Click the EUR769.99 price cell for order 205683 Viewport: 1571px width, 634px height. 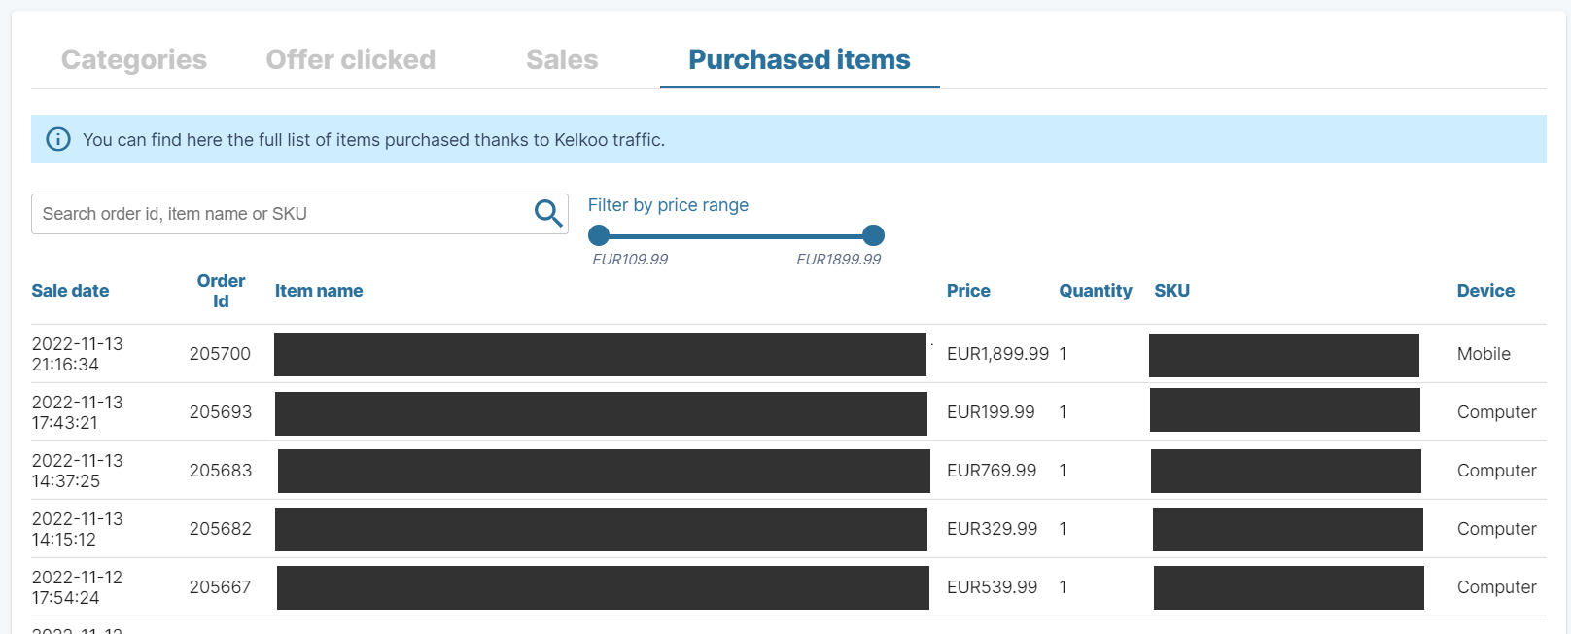click(x=992, y=470)
